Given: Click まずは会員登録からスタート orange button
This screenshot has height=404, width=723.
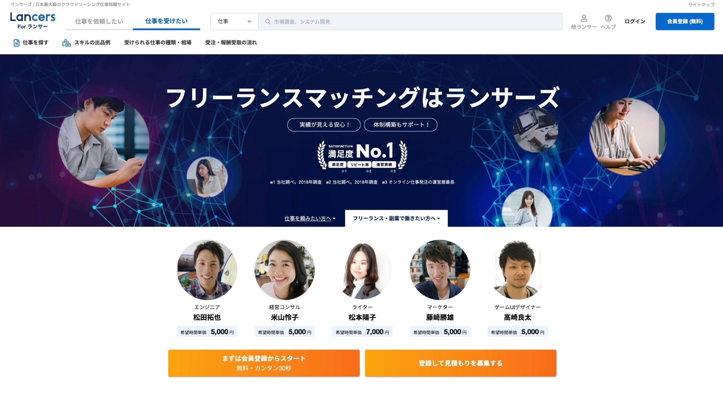Looking at the screenshot, I should click(264, 363).
